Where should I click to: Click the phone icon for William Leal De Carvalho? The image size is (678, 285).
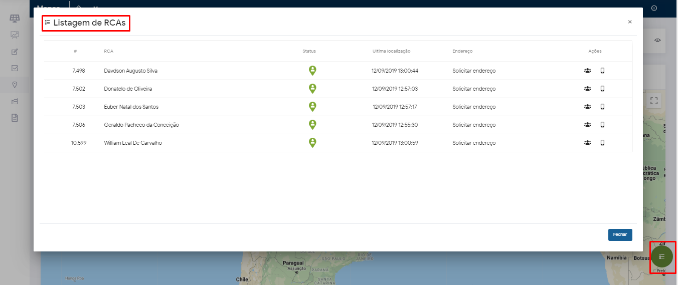tap(602, 143)
